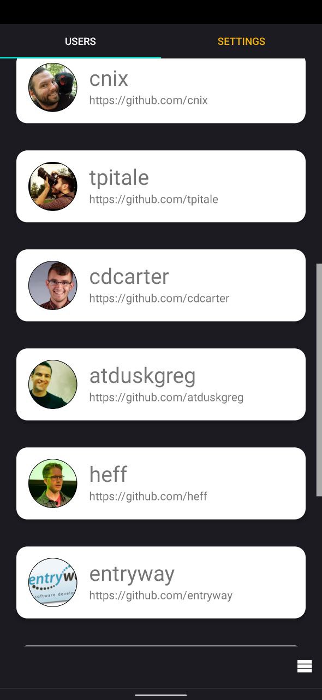Click the vertical scrollbar thumb on the right edge

[x=319, y=380]
